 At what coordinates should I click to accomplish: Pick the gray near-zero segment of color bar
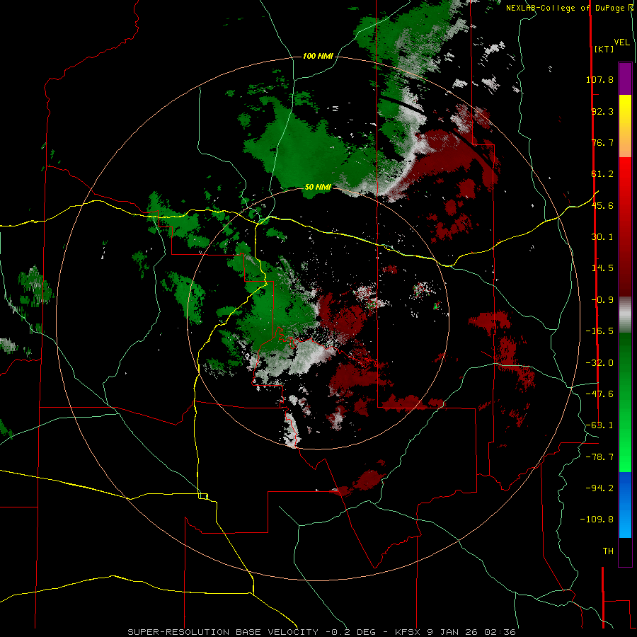[625, 315]
